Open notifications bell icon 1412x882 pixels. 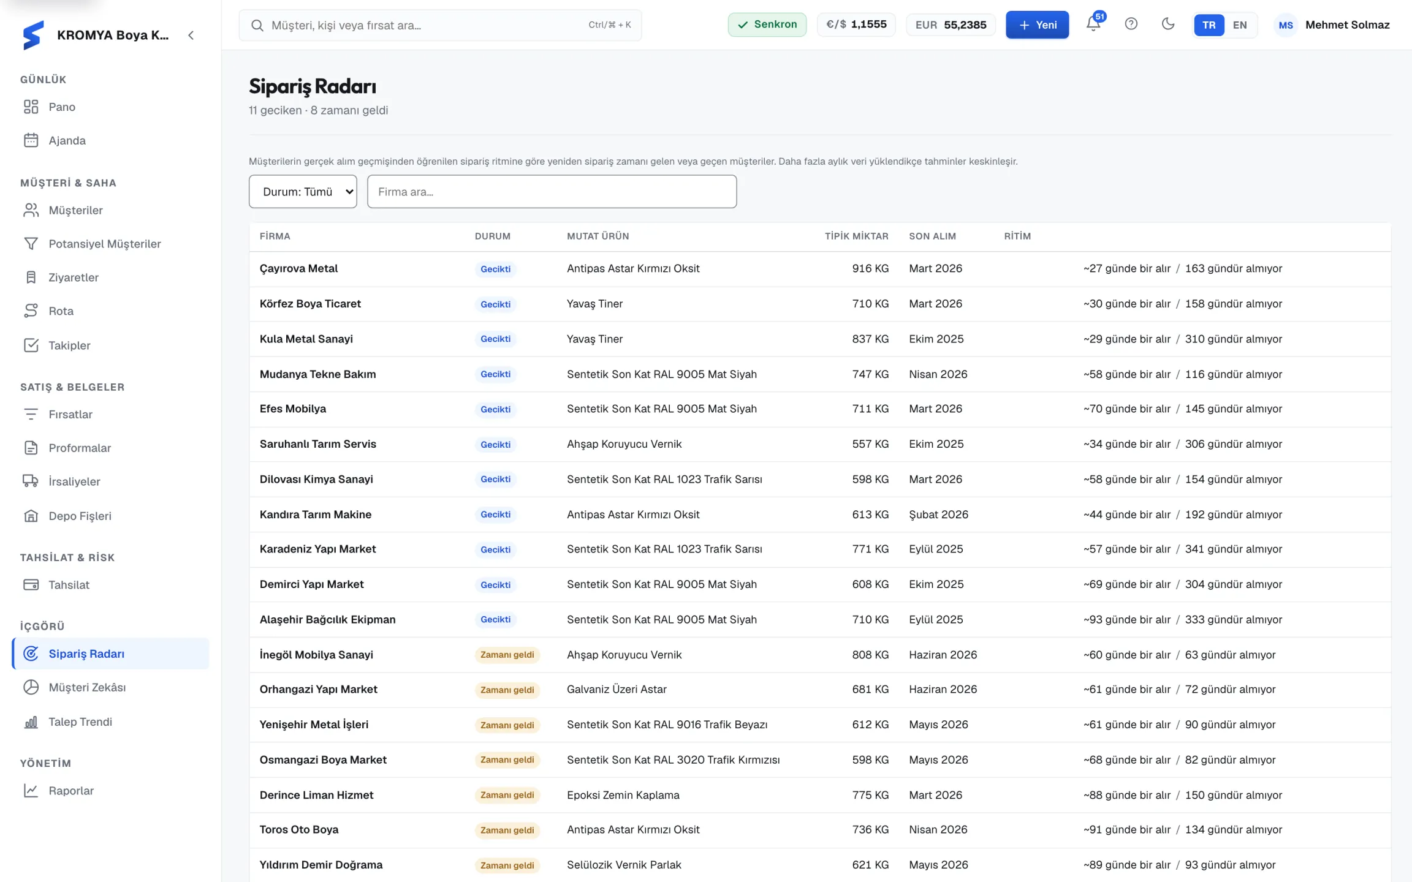click(x=1093, y=24)
